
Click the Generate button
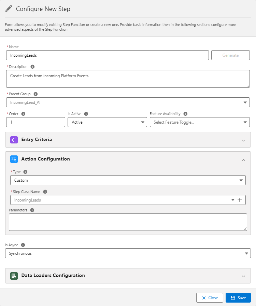point(230,55)
